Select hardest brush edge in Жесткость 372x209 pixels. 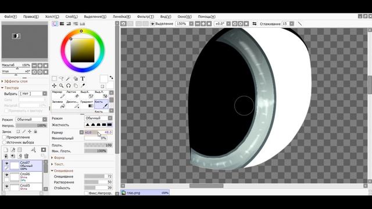[109, 125]
